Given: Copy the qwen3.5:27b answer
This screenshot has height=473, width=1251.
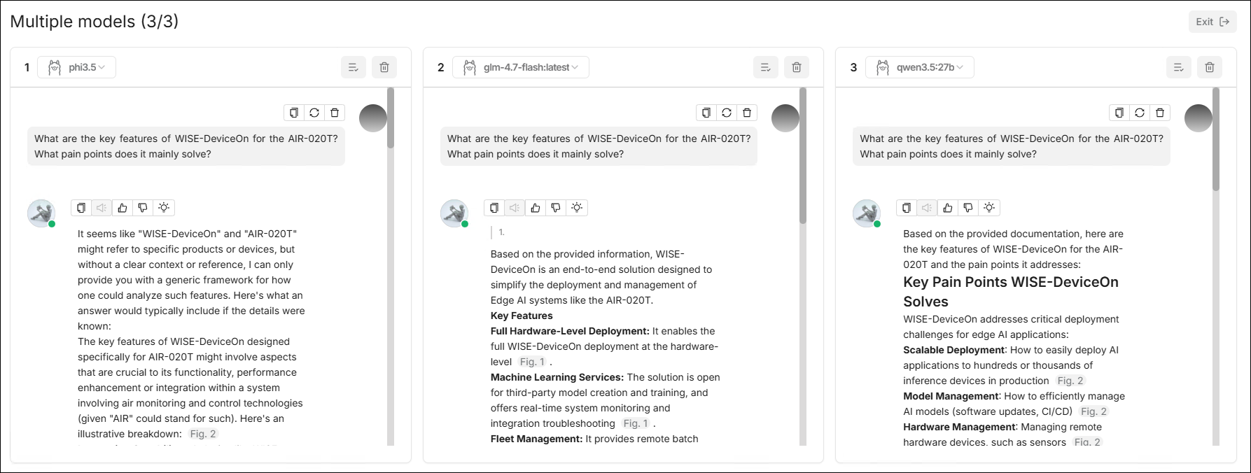Looking at the screenshot, I should pos(907,208).
